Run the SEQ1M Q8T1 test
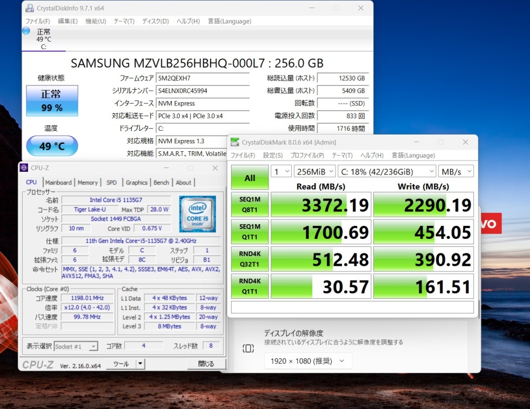This screenshot has height=409, width=530. 250,205
